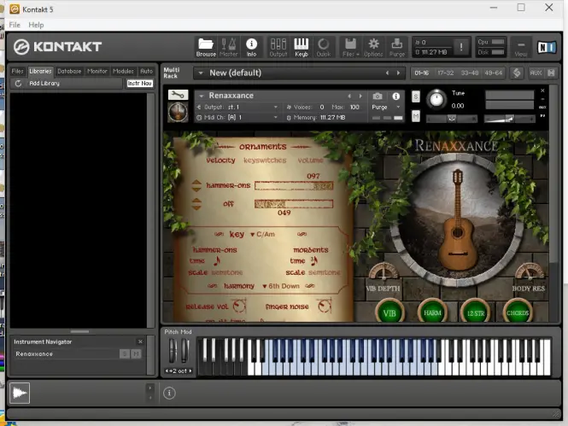Expand the Renaxxance instrument name dropdown
568x426 pixels.
(x=202, y=96)
